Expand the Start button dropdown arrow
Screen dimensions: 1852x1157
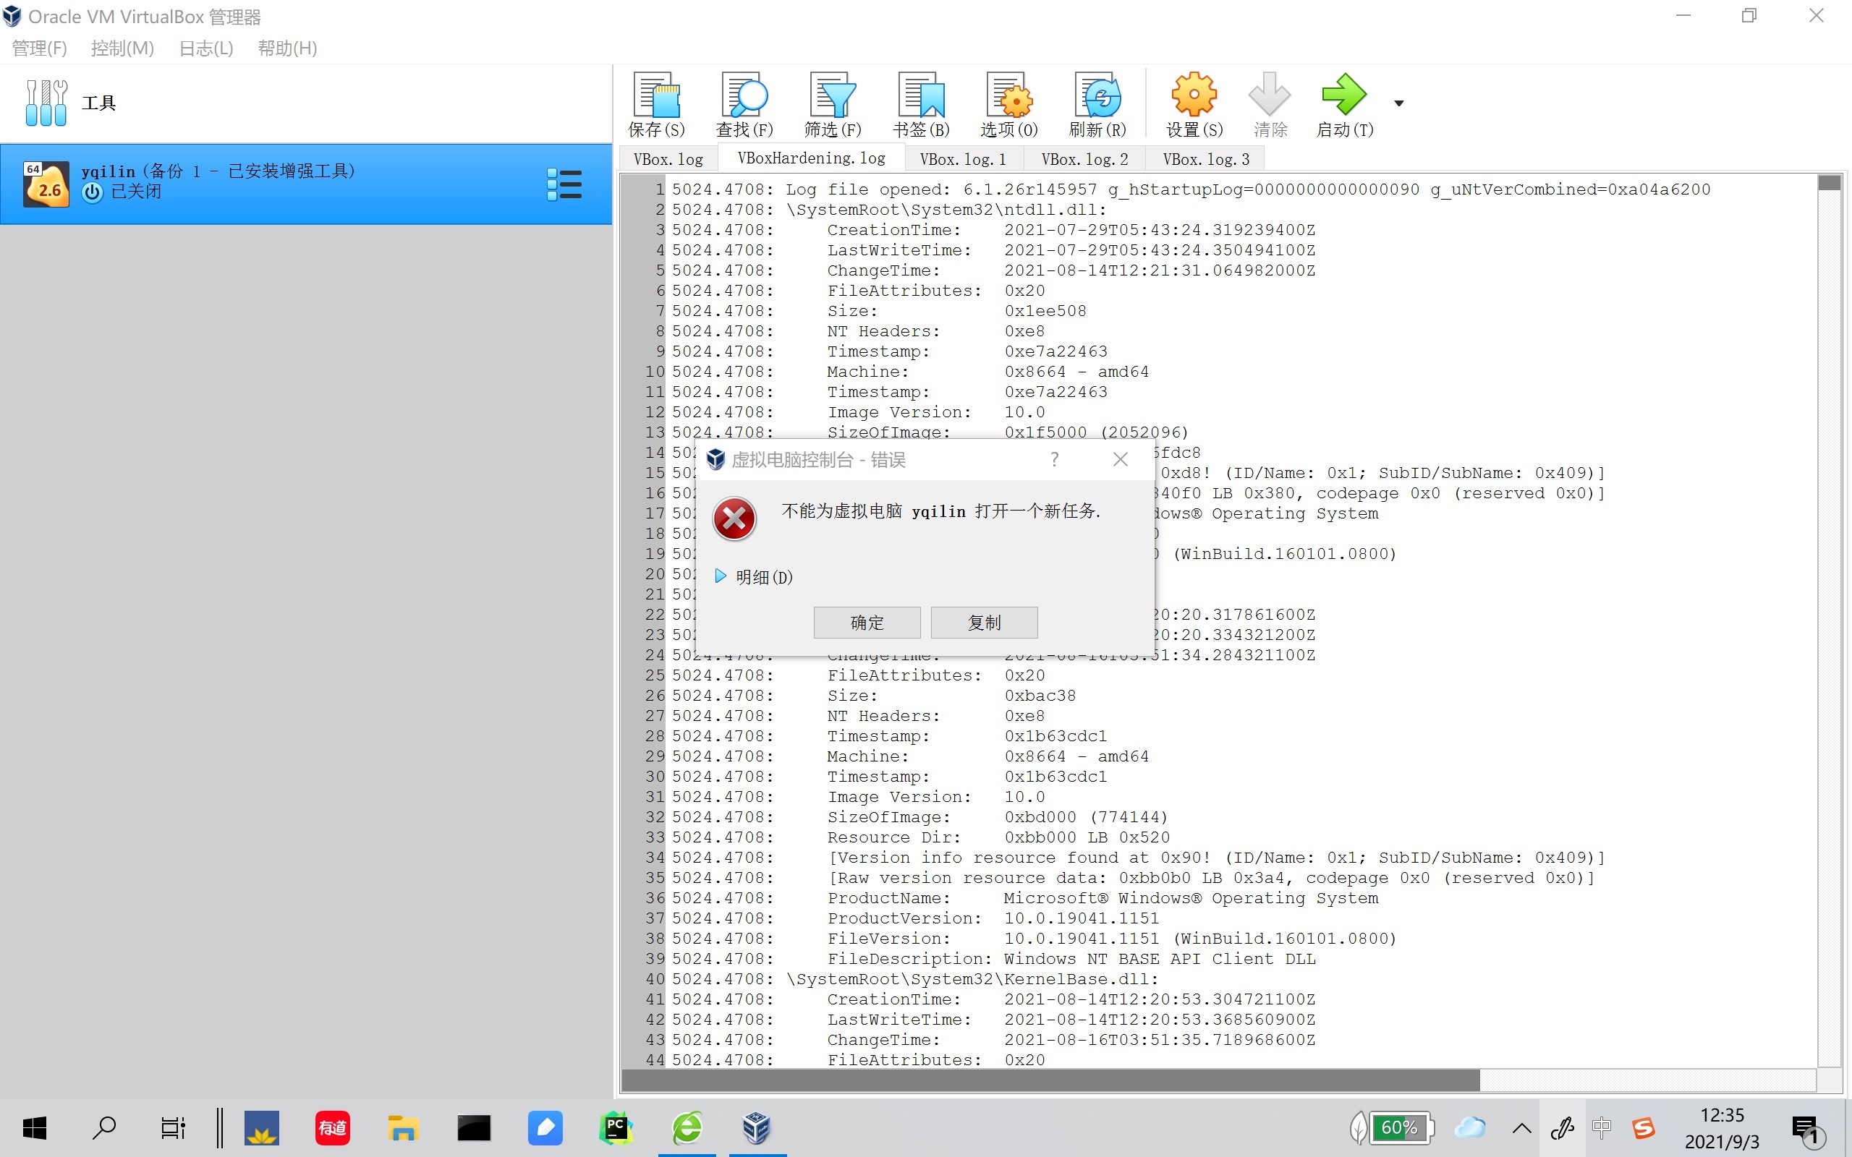tap(1399, 103)
